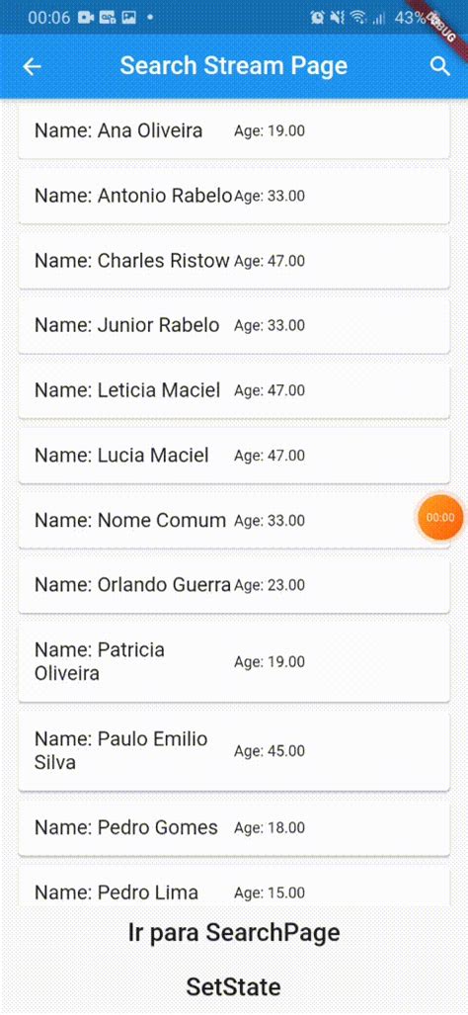Tap the orange recording timer bubble

point(440,517)
